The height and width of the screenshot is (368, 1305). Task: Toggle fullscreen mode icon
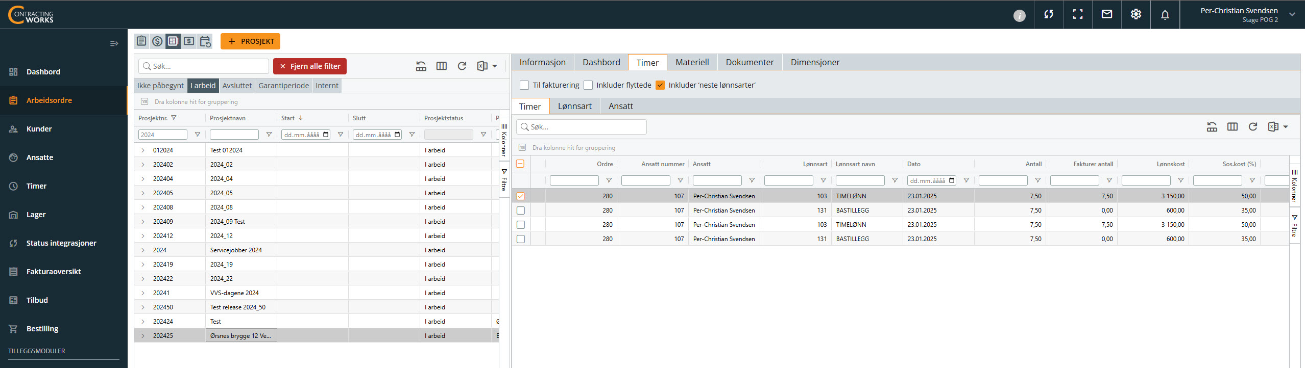coord(1078,14)
